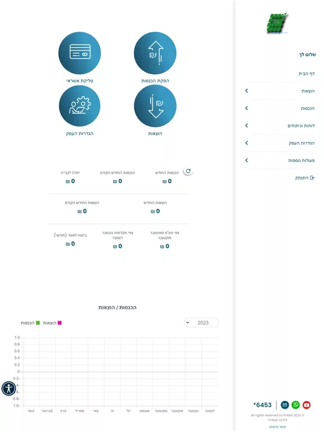Viewport: 324px width, 432px height.
Task: Click the הוצאות החודש label
Action: (x=155, y=202)
